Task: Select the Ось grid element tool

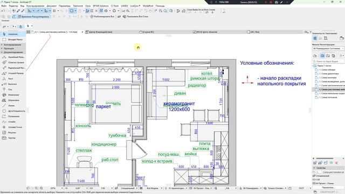Action: (x=13, y=89)
